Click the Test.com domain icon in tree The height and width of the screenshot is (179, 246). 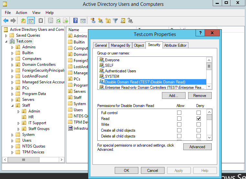12,41
